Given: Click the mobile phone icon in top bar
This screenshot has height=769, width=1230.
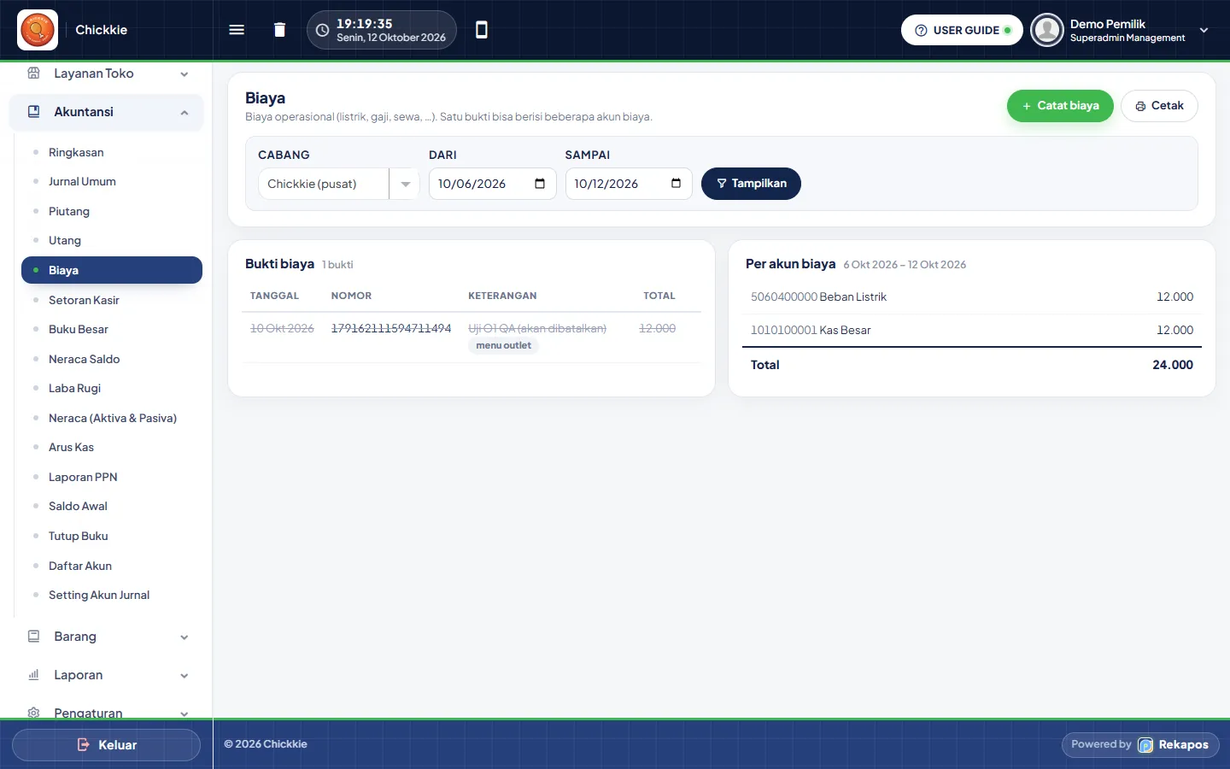Looking at the screenshot, I should 482,30.
